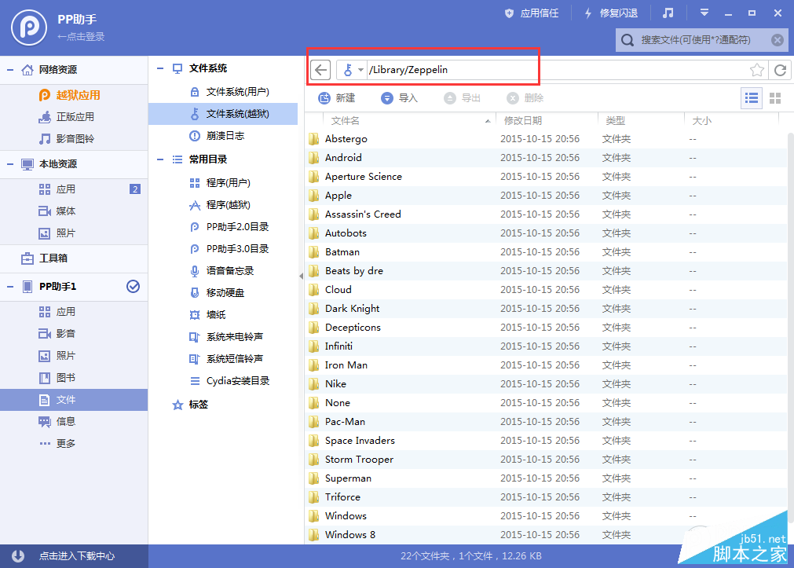Collapse sidebar with splitter arrow
794x568 pixels.
pos(302,277)
